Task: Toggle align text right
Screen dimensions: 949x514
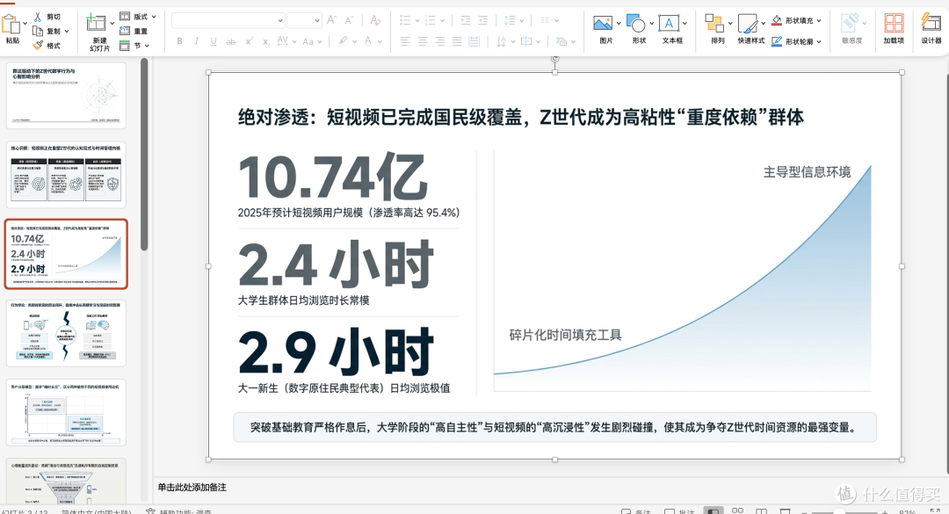Action: tap(439, 41)
